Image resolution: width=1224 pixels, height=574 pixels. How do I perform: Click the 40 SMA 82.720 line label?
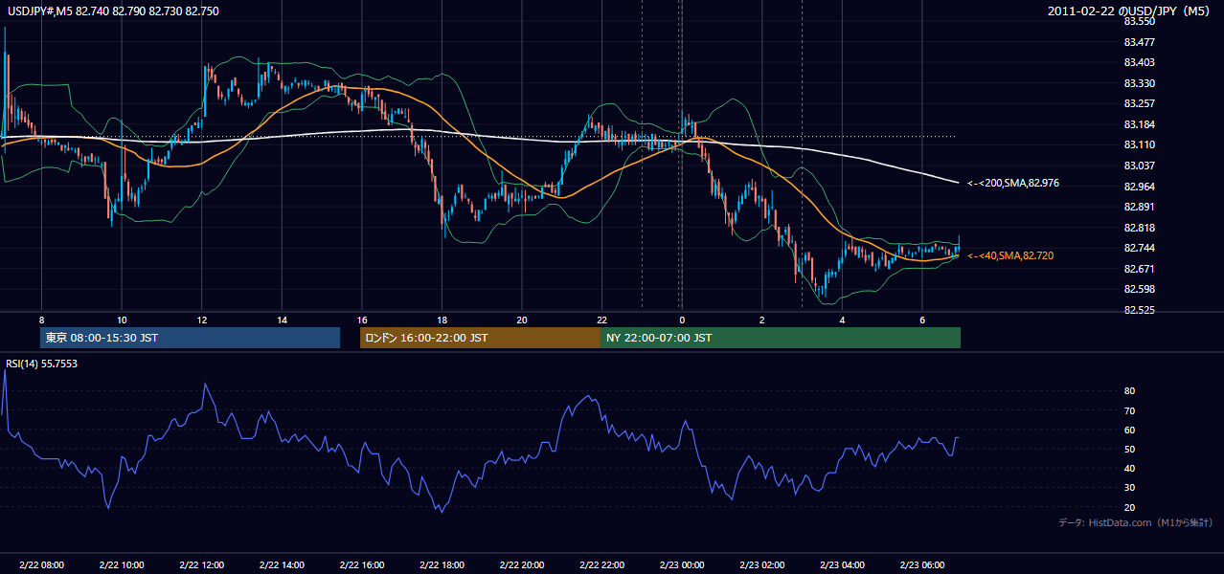click(x=1010, y=255)
